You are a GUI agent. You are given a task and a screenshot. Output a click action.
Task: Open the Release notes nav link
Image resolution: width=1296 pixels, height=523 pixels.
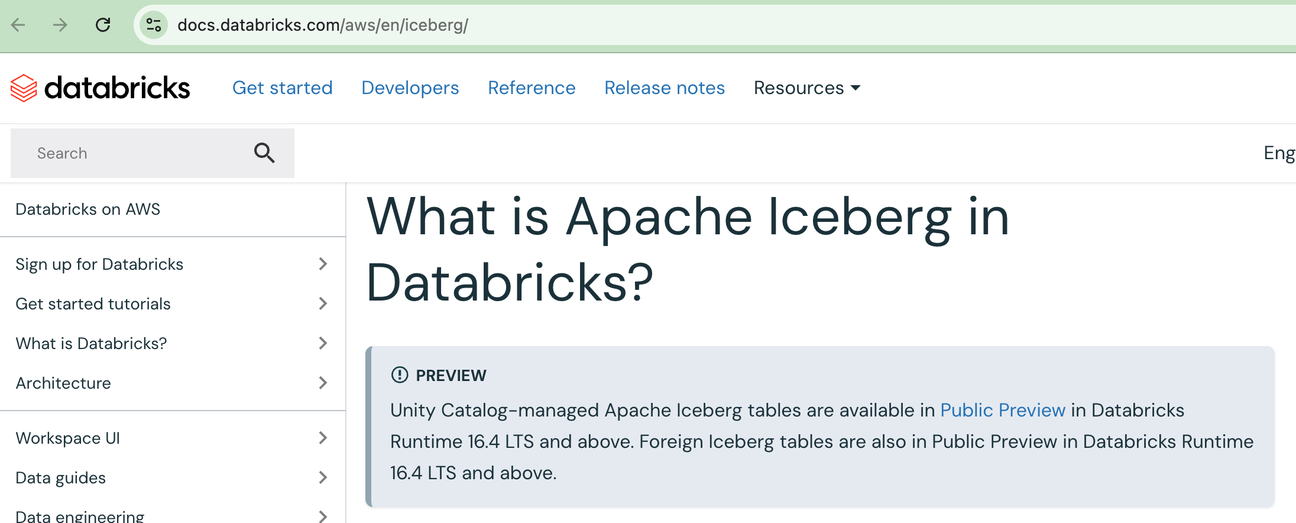[665, 88]
